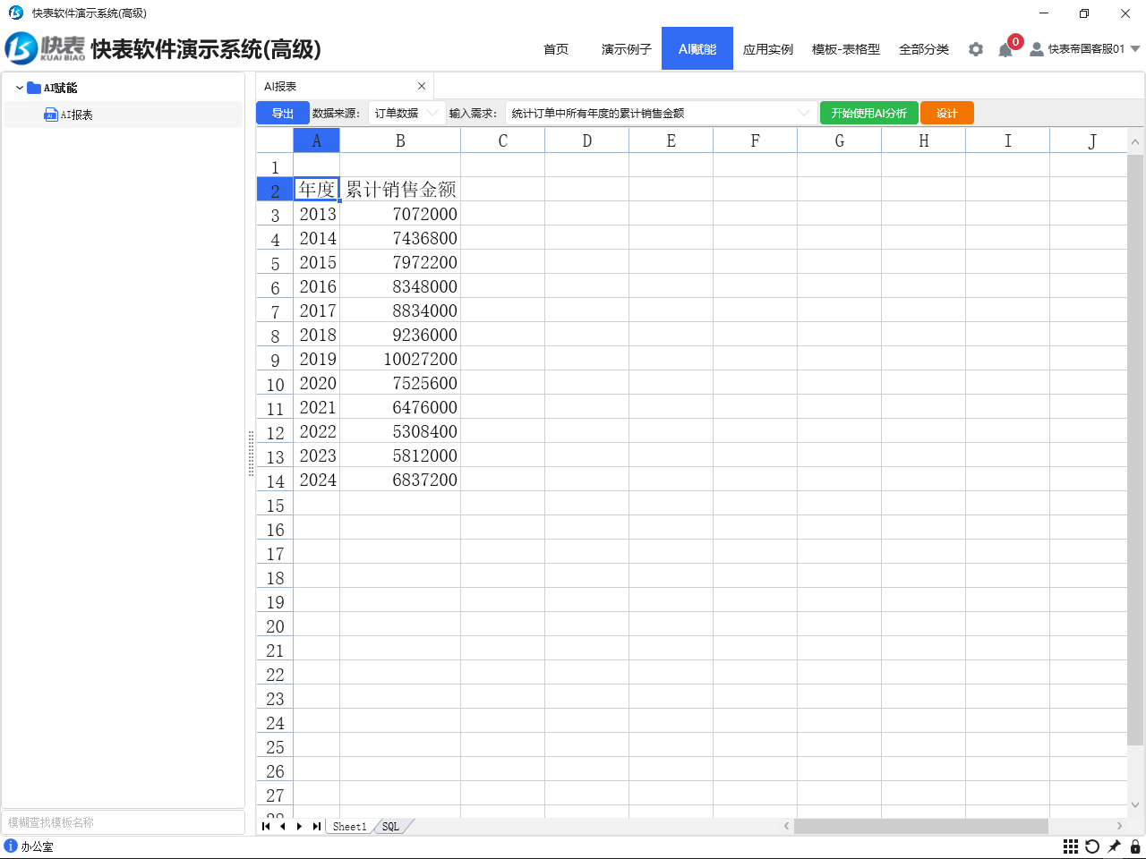Click the left panel splitter handle
Screen dimensions: 1146x859
point(251,453)
